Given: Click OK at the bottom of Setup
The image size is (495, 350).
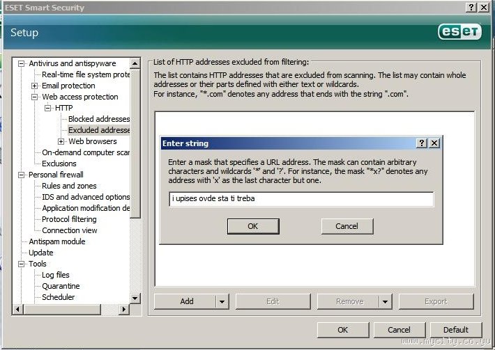Looking at the screenshot, I should coord(343,330).
